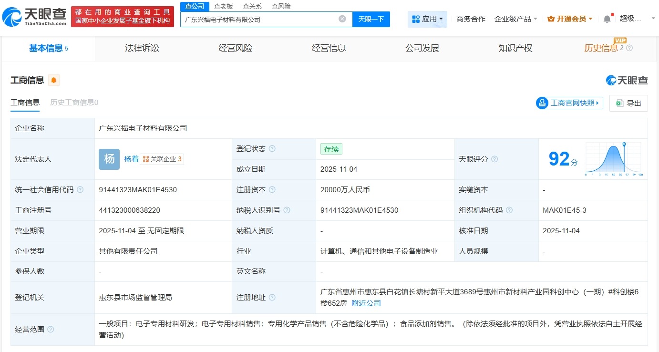The height and width of the screenshot is (352, 659).
Task: Click the camera icon in 工商官网快照
Action: pyautogui.click(x=541, y=103)
